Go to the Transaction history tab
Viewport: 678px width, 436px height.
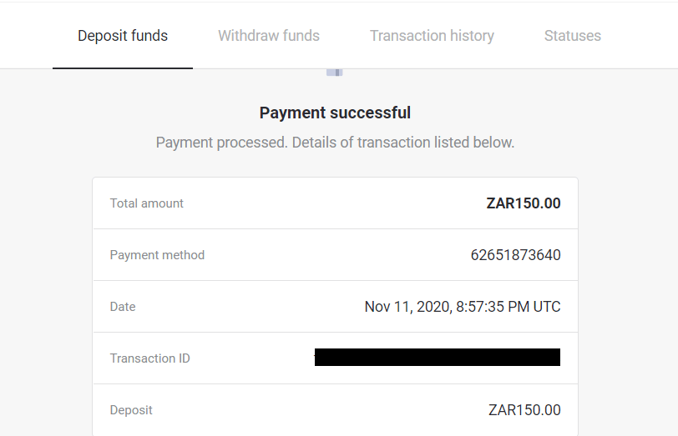432,36
